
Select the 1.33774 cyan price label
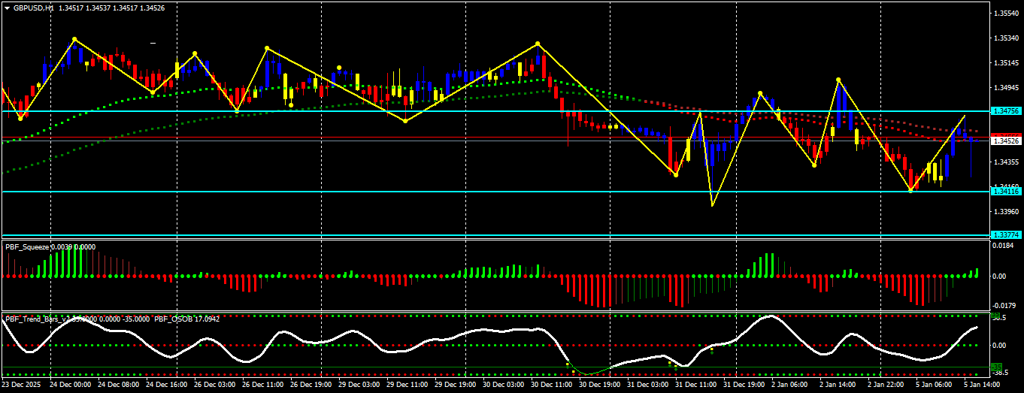(x=1006, y=235)
